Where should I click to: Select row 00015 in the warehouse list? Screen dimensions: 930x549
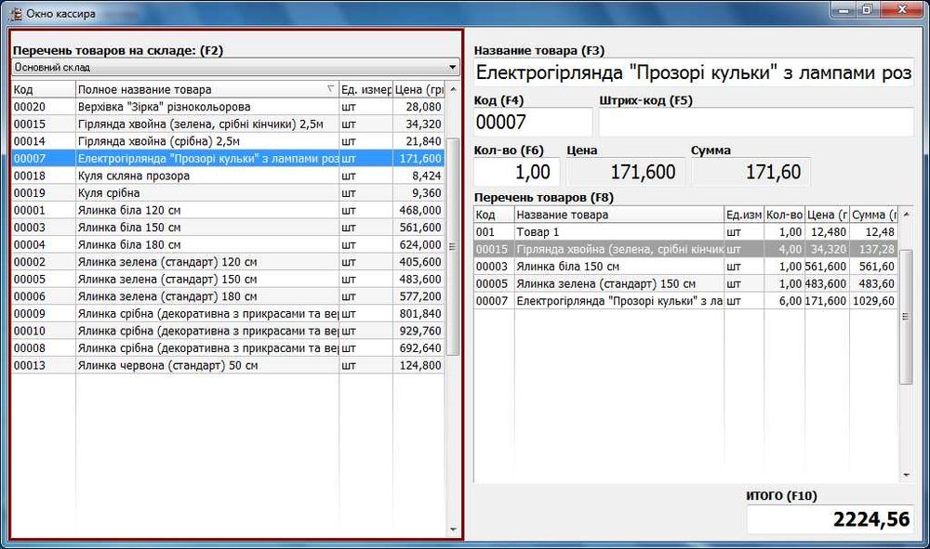pyautogui.click(x=228, y=124)
